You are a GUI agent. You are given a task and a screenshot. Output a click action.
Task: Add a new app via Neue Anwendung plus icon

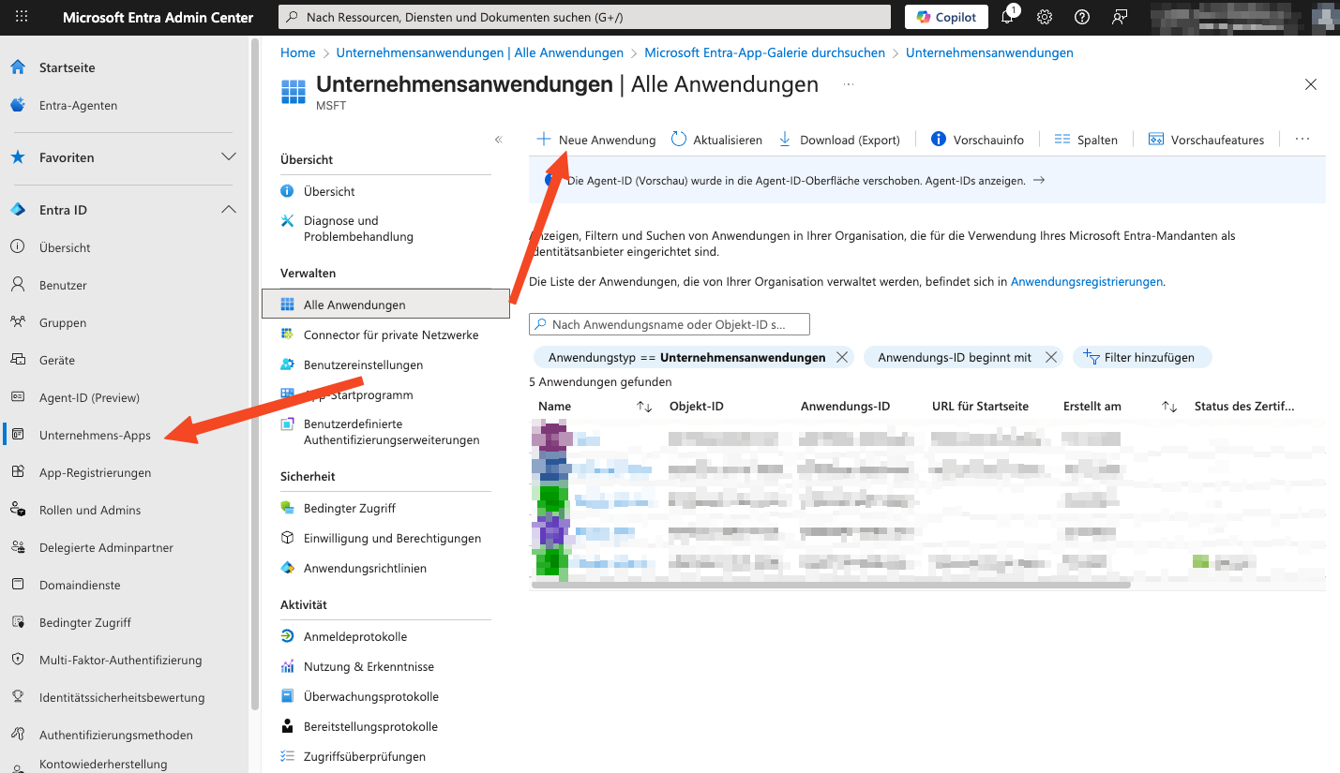[544, 139]
